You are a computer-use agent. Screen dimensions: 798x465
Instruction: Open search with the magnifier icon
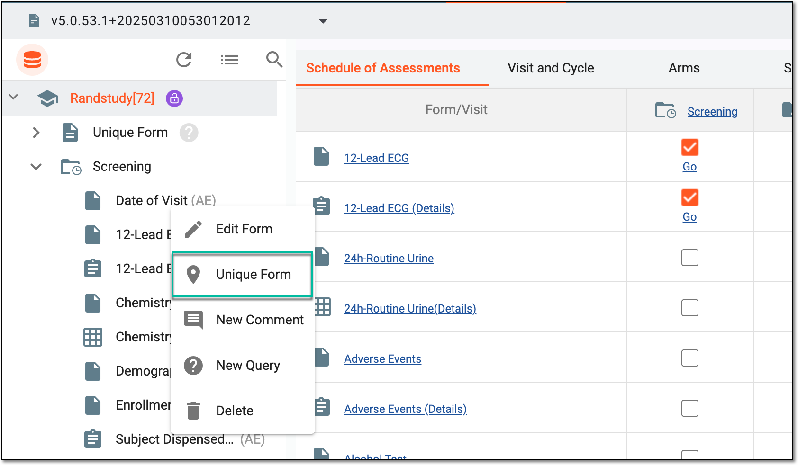tap(274, 60)
